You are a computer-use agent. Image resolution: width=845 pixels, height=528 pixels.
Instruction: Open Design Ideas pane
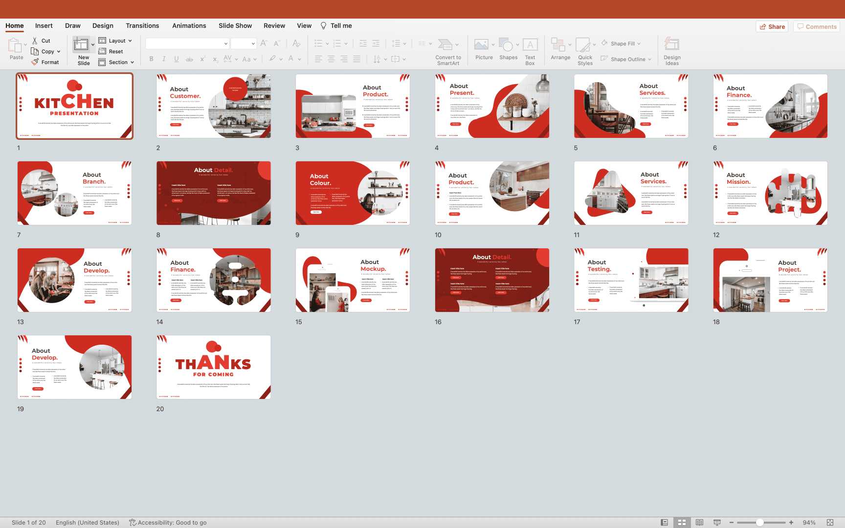coord(672,45)
